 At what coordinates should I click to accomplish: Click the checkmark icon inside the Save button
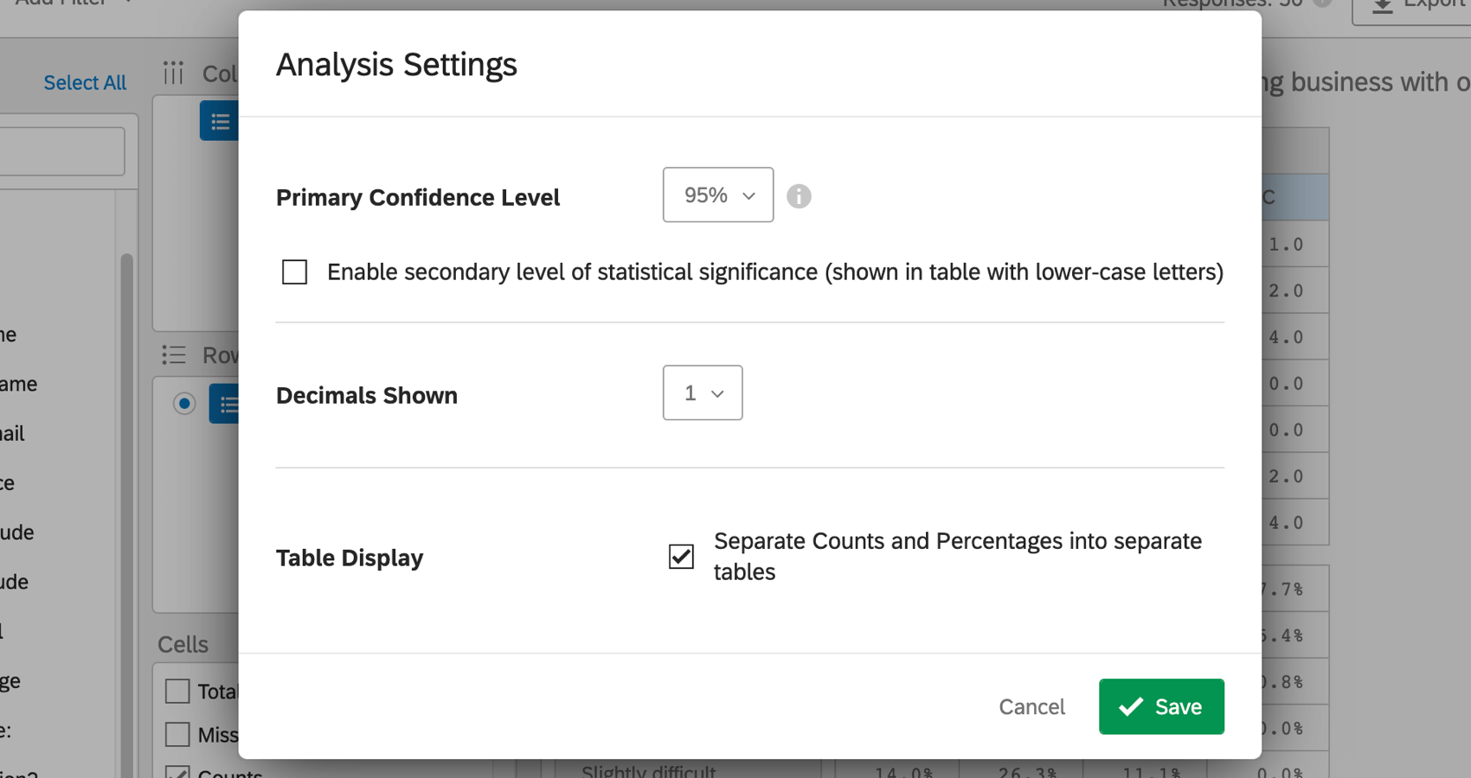click(x=1130, y=706)
